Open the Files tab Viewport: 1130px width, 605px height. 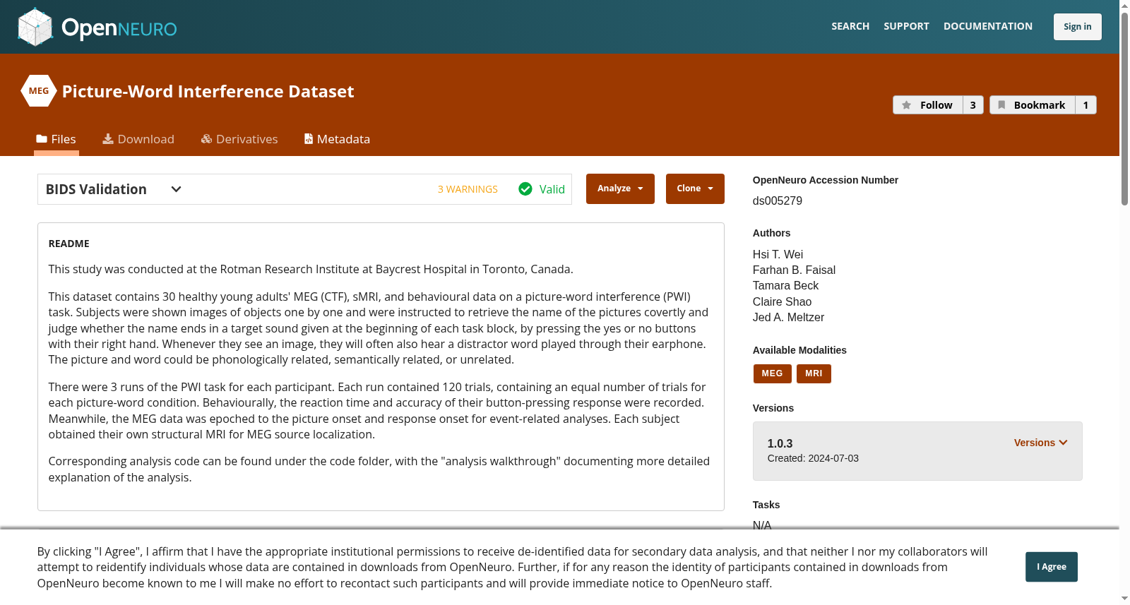coord(56,139)
